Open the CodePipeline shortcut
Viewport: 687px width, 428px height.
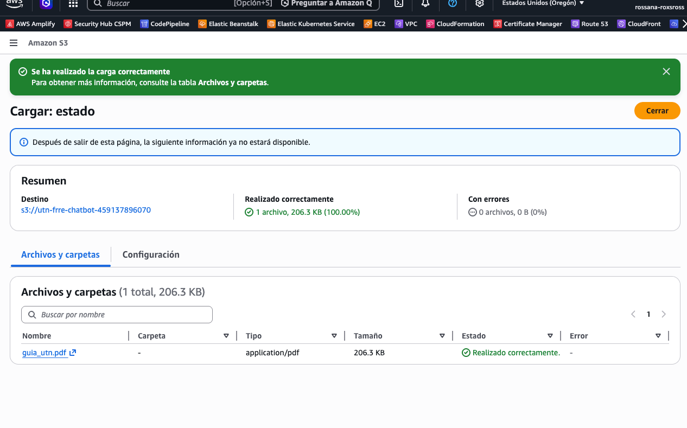click(164, 24)
